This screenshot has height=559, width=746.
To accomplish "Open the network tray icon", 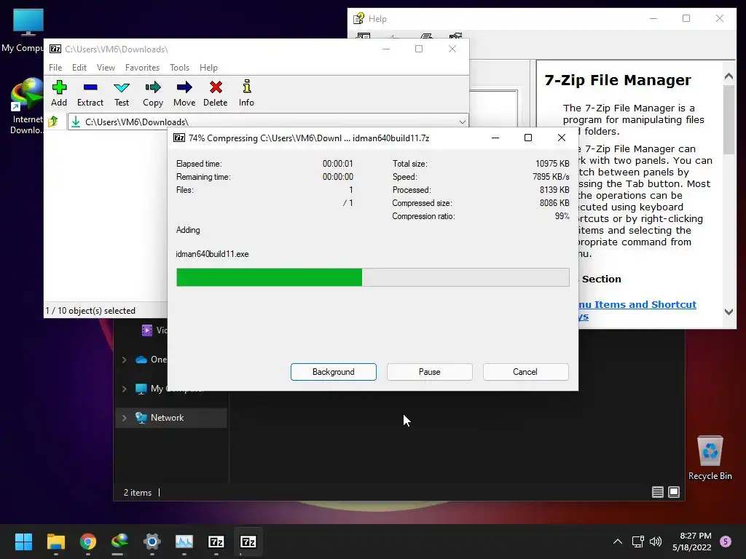I will [637, 542].
